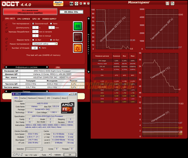Viewport: 188px width, 158px height.
Task: Select the CPU tab in CPU-Z
Action: point(16,98)
